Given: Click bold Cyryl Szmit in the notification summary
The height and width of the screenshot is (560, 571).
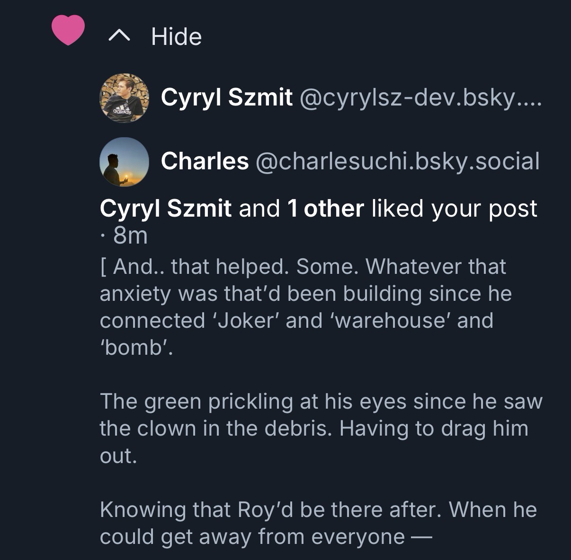Looking at the screenshot, I should [166, 209].
